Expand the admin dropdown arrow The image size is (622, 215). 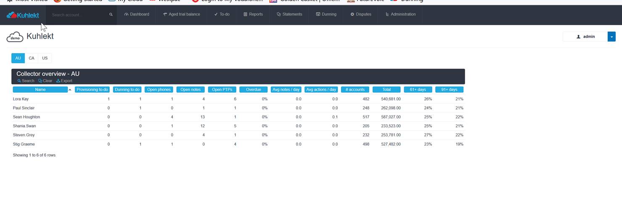click(x=611, y=37)
